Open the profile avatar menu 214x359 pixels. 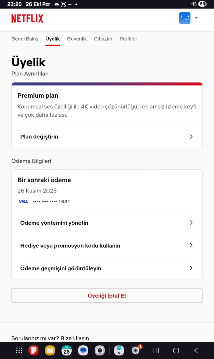coord(185,18)
